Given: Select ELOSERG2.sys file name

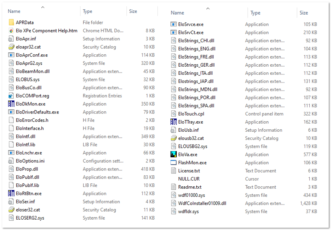Looking at the screenshot, I should [30, 218].
